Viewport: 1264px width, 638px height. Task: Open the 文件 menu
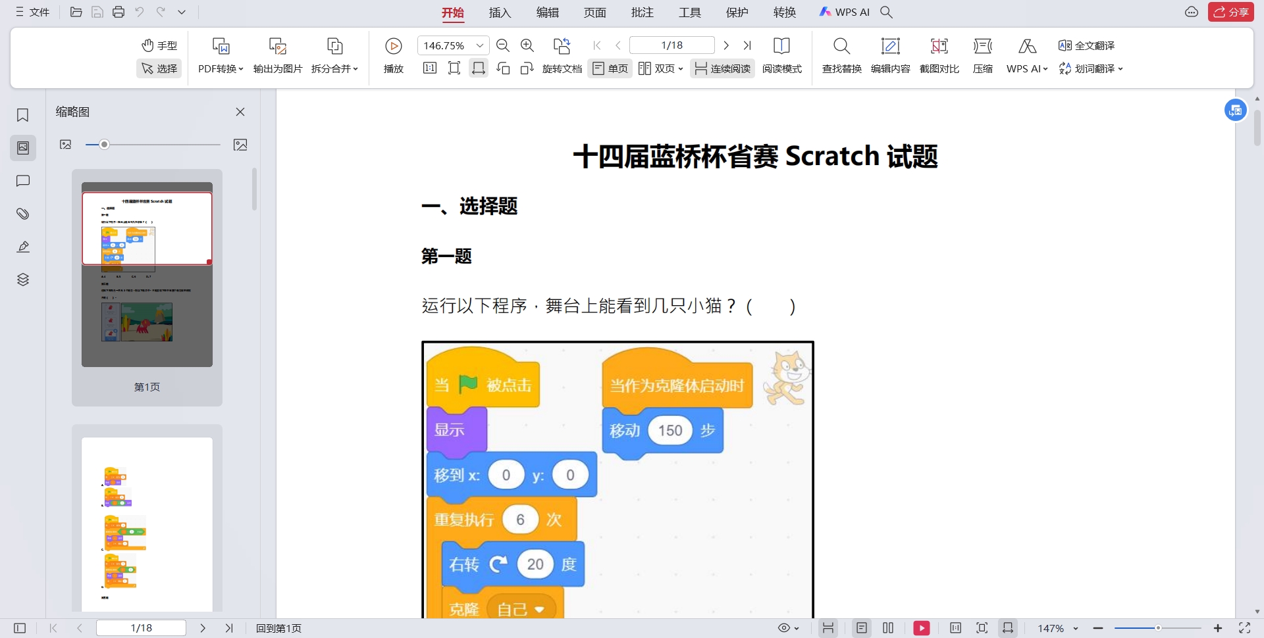point(33,12)
